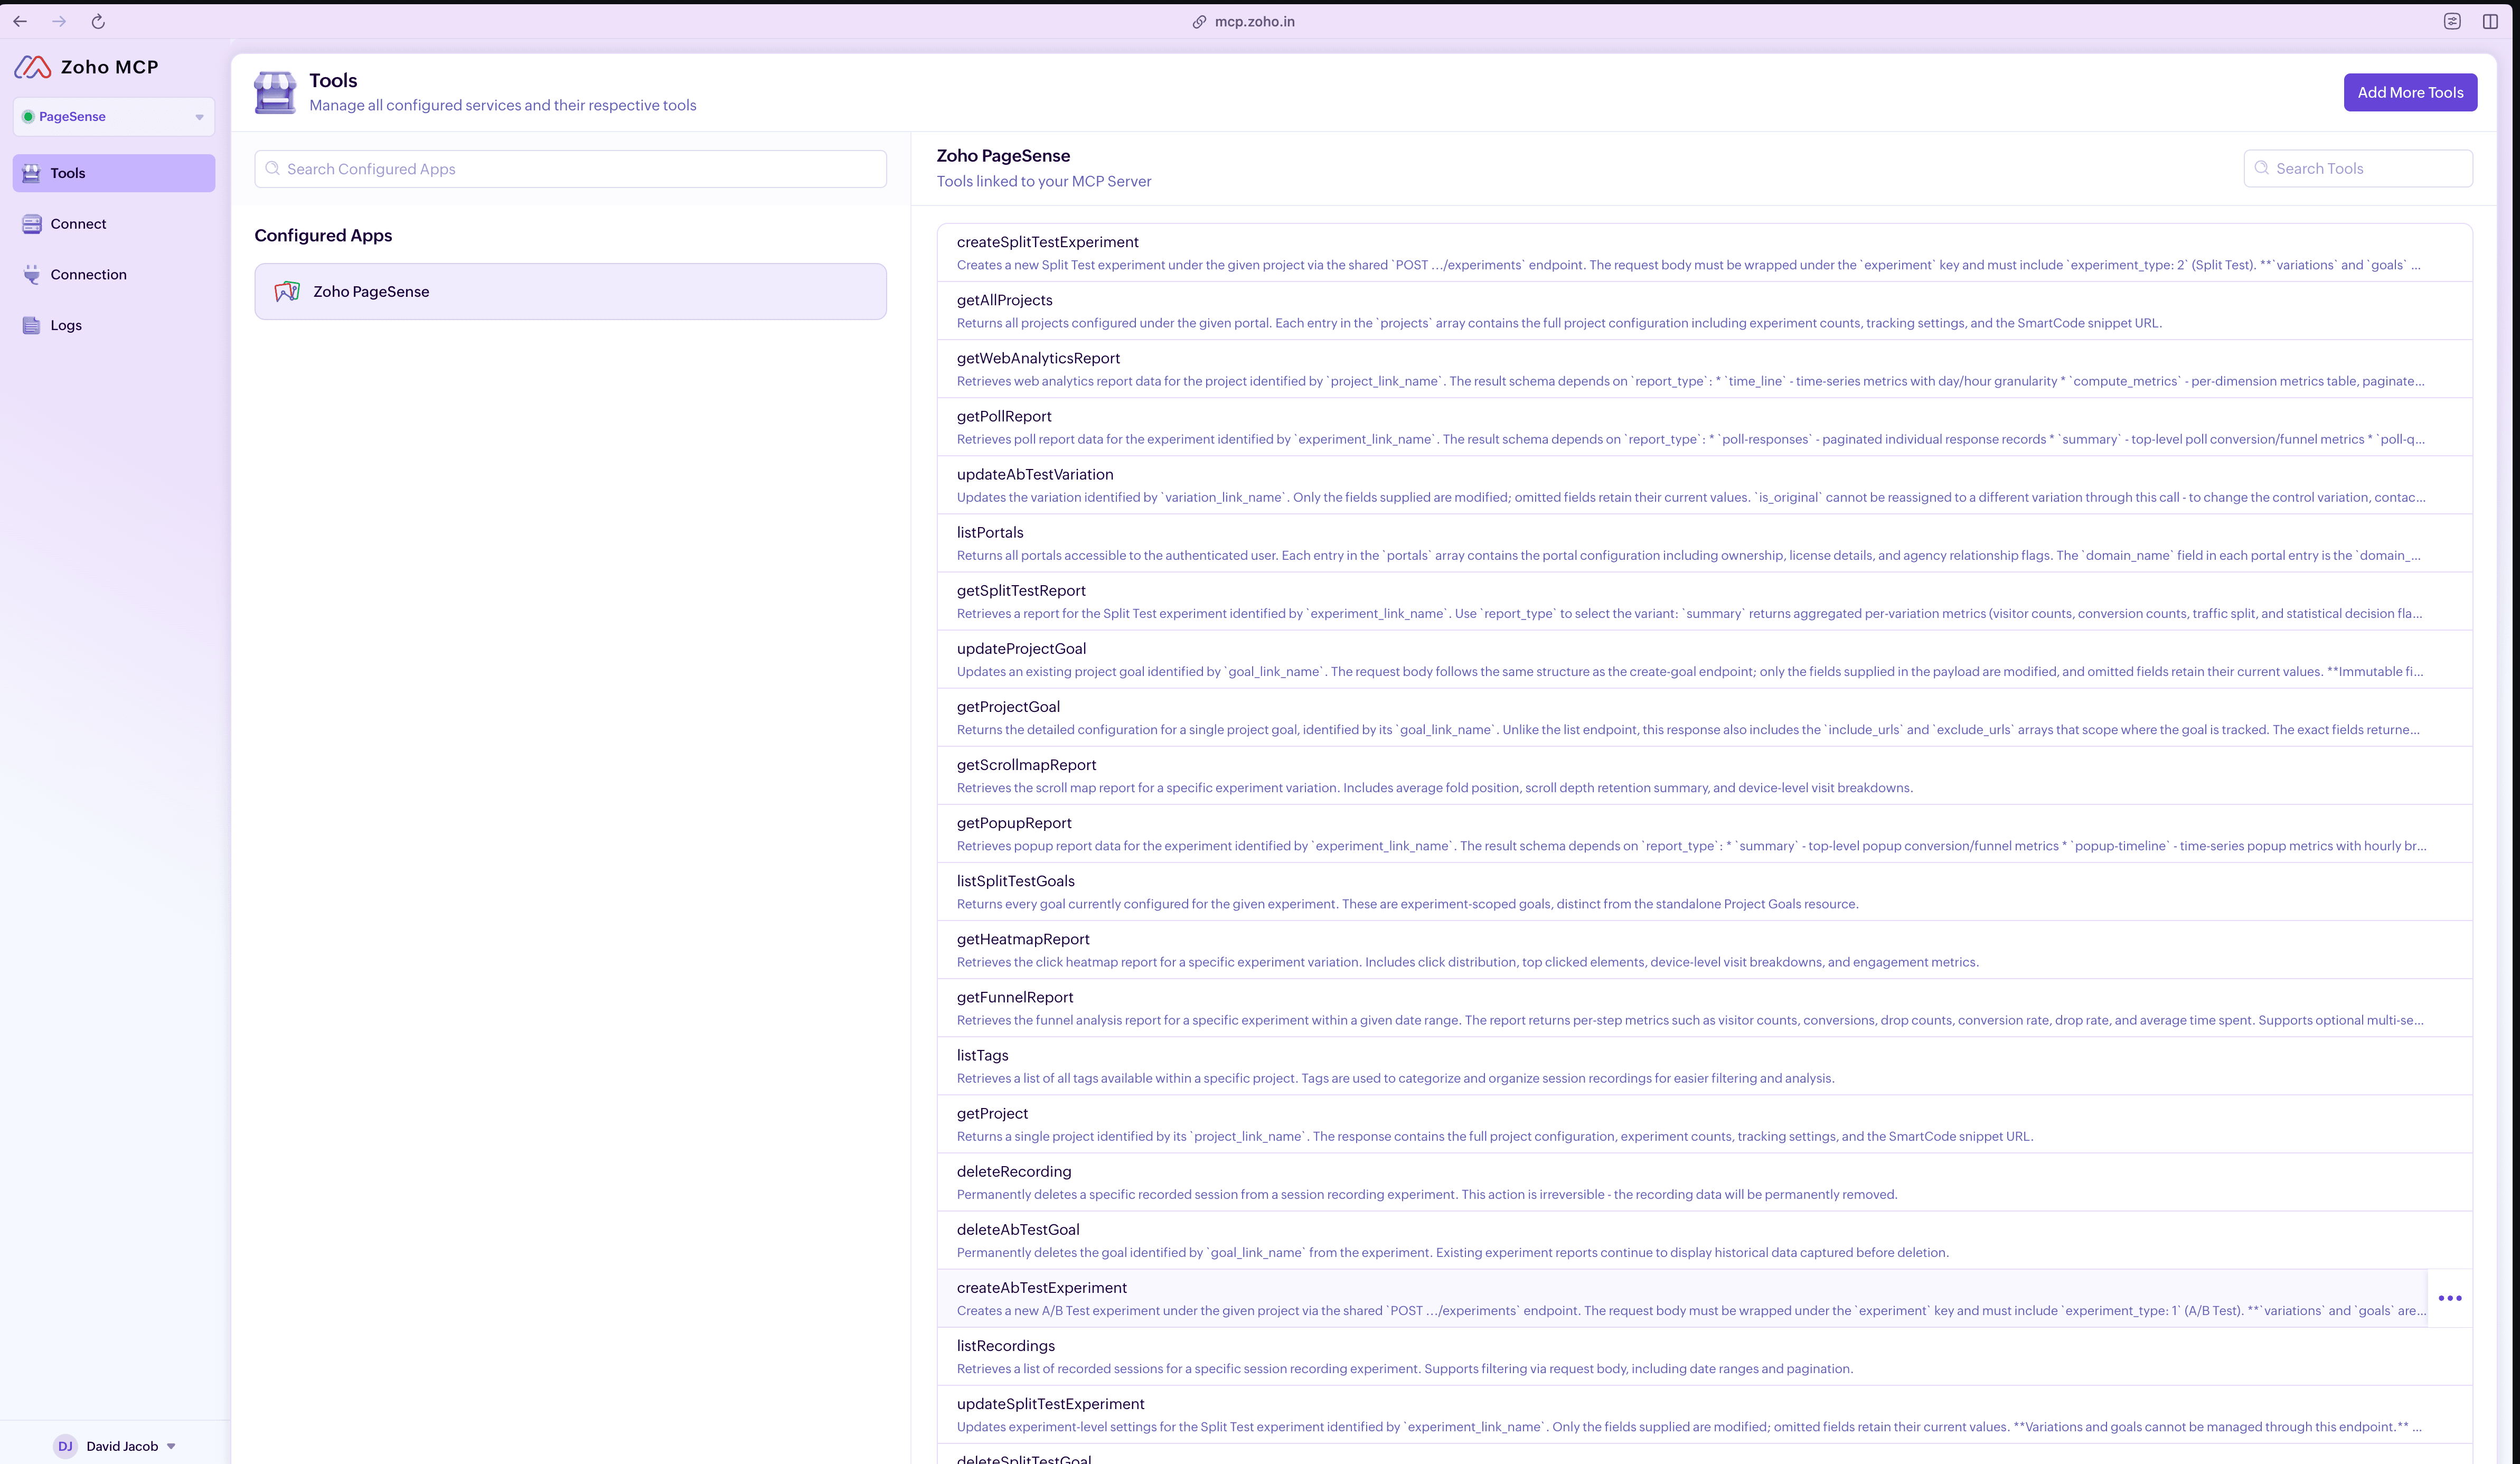Open the getFunnelReport tool

[x=1704, y=1007]
